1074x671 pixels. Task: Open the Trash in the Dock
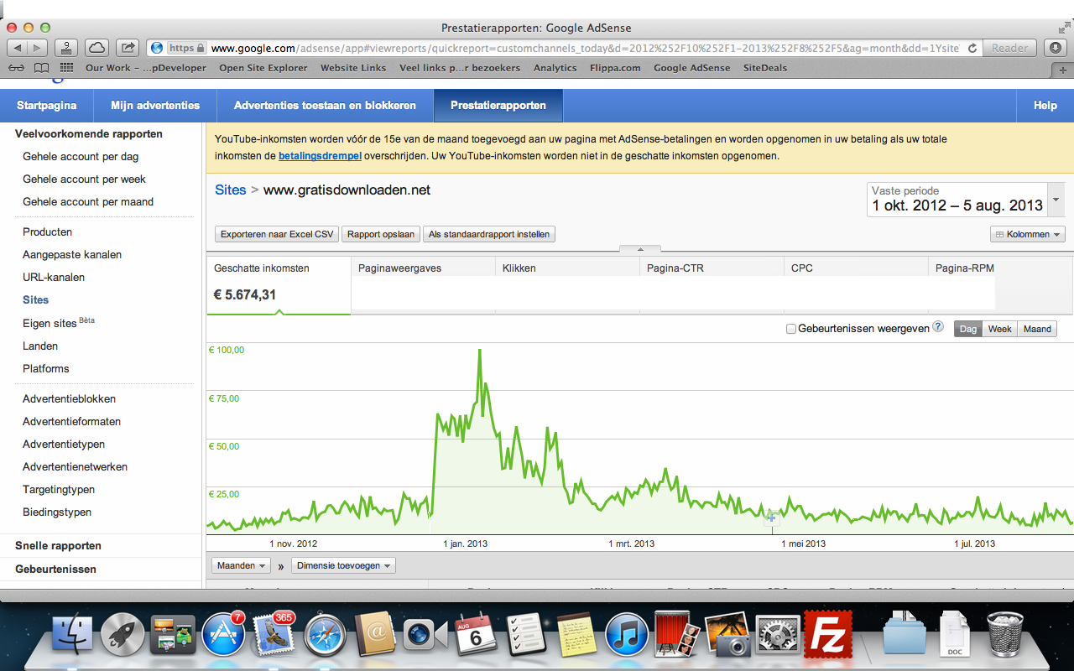pos(1004,634)
